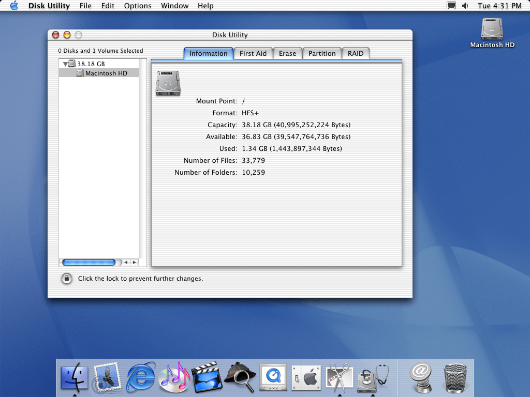Switch to the First Aid tab
The width and height of the screenshot is (530, 397).
coord(253,53)
